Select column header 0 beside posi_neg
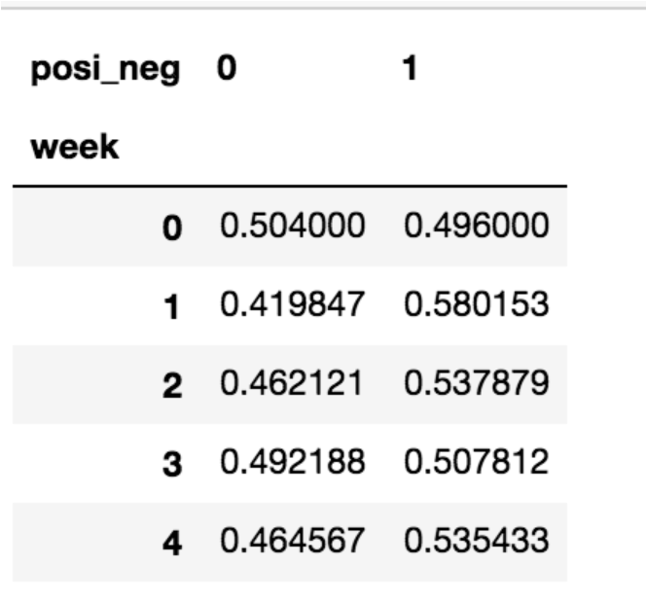The width and height of the screenshot is (646, 602). (x=227, y=70)
